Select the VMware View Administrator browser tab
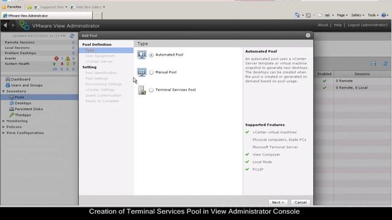The width and height of the screenshot is (392, 220). click(47, 15)
